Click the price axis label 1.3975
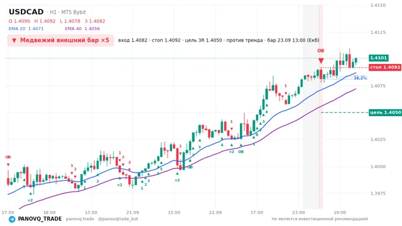Viewport: 402px width, 226px height. point(378,193)
